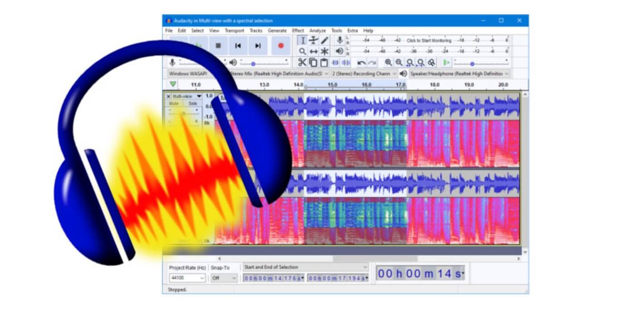Start recording with the red Record button
This screenshot has height=311, width=620.
click(x=281, y=46)
